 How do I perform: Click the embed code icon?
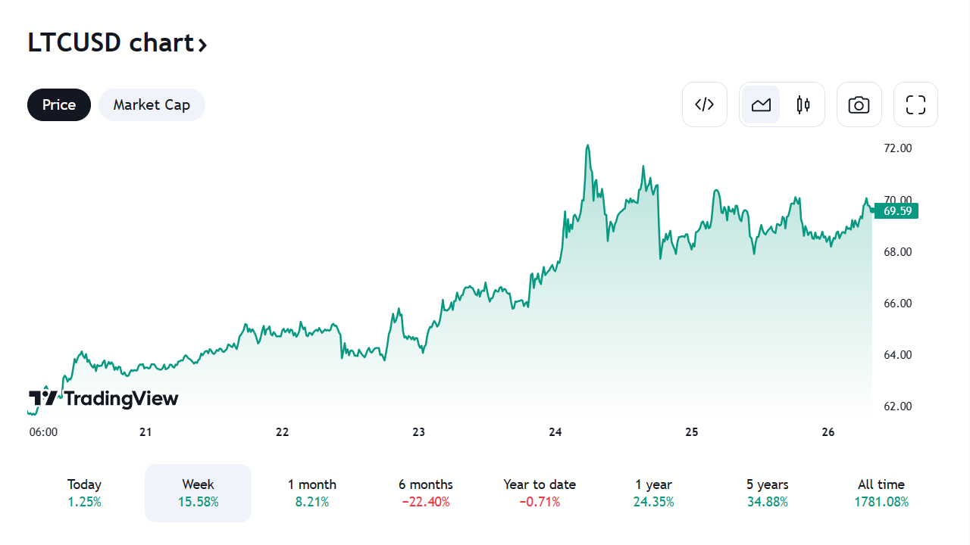[x=705, y=104]
